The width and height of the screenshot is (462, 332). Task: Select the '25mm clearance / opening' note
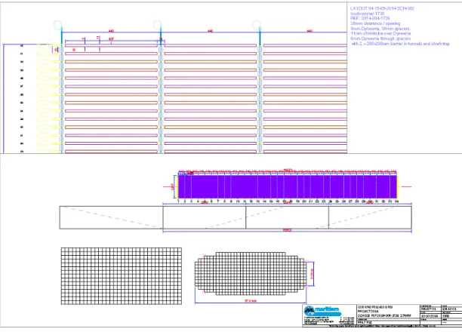click(375, 23)
